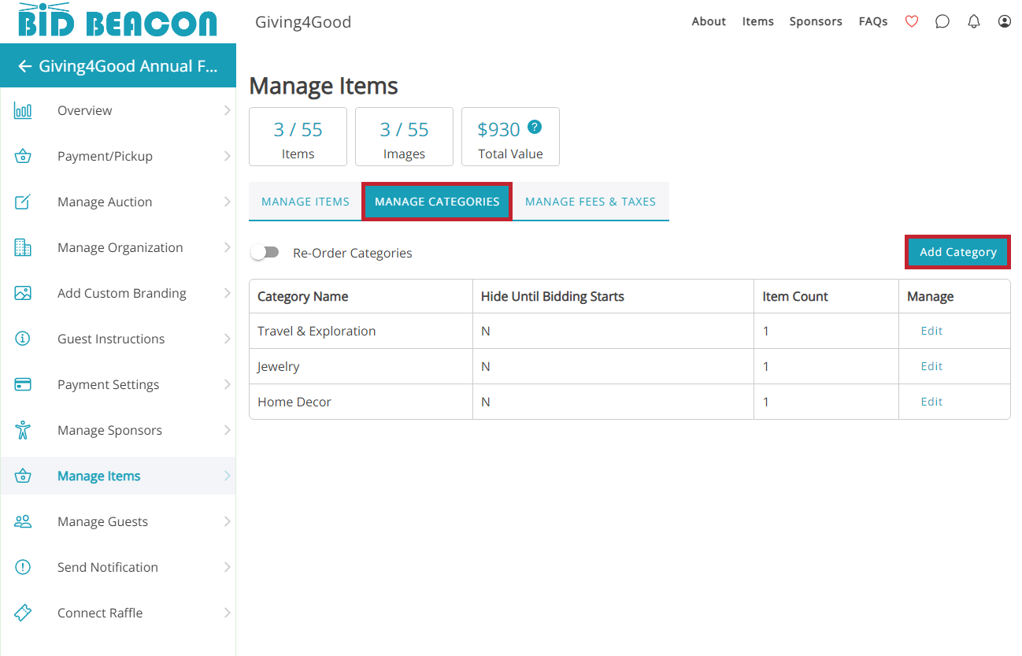Go to Items in top navigation
Screen dimensions: 1022x656
coord(758,22)
